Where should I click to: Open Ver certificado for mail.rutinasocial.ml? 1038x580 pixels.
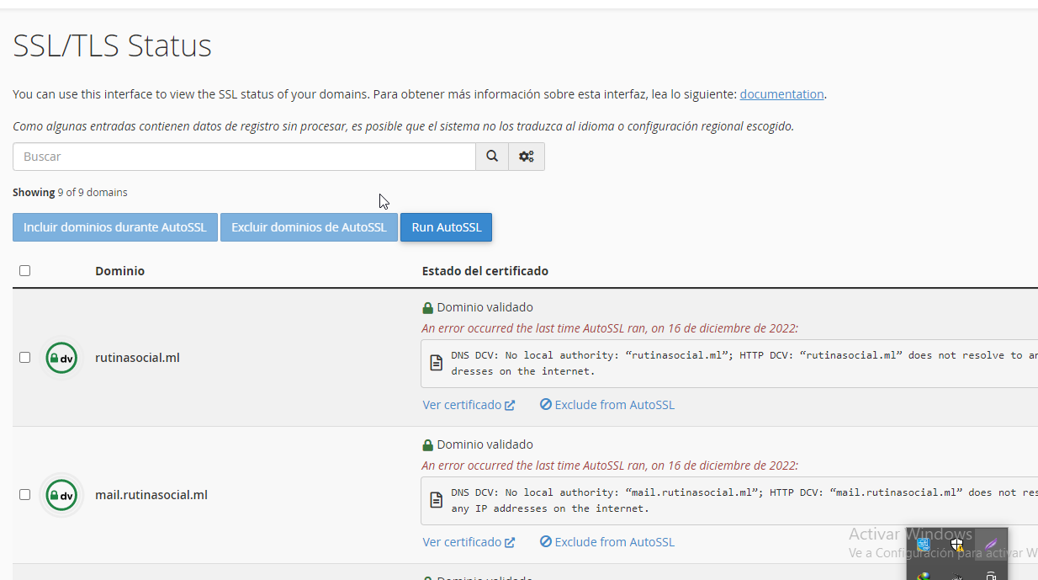pos(469,542)
